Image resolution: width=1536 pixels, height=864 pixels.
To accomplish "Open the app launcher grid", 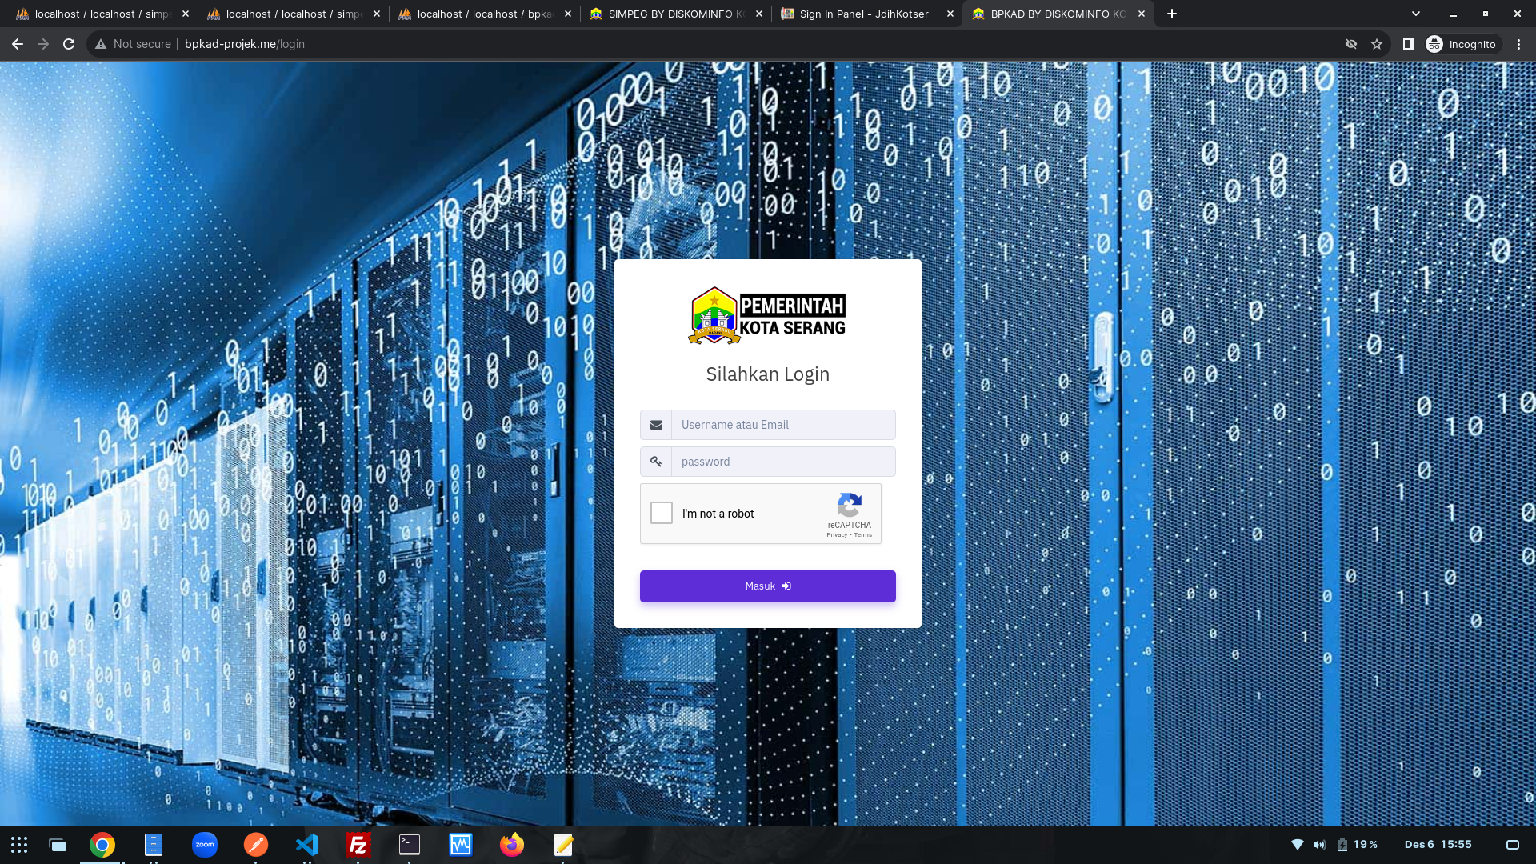I will (x=19, y=845).
